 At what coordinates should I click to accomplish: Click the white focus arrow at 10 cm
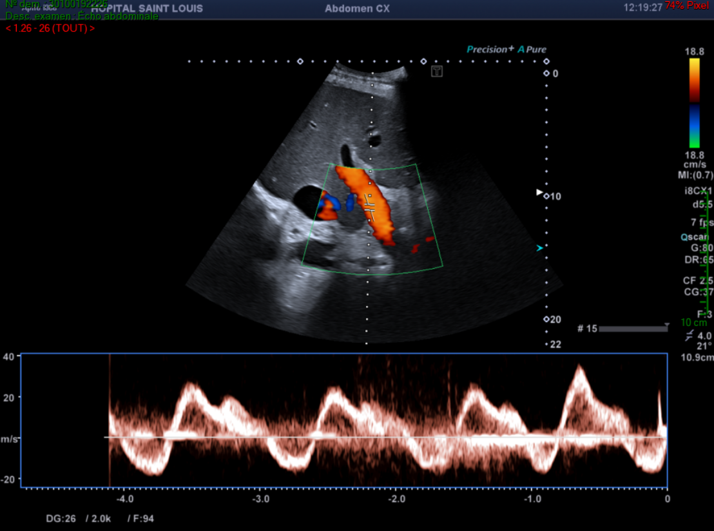(x=540, y=192)
